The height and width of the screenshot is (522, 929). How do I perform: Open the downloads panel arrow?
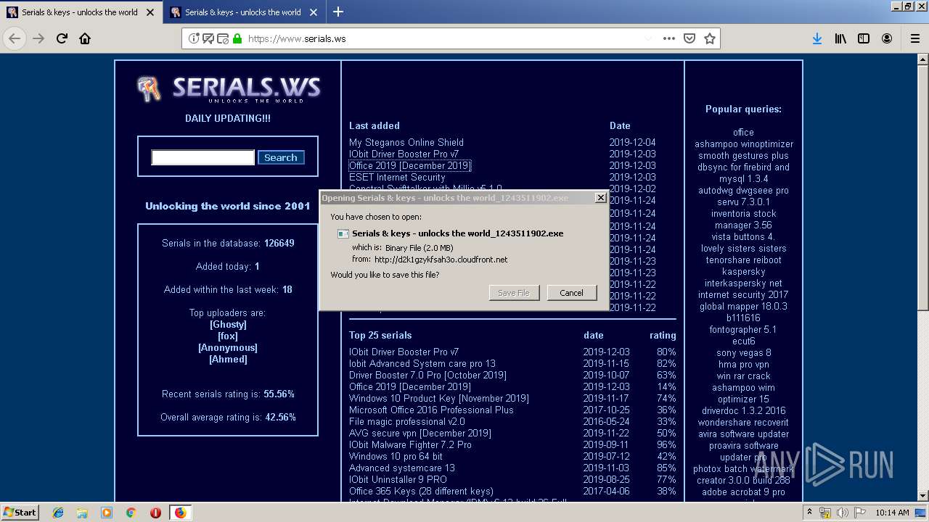click(x=817, y=38)
